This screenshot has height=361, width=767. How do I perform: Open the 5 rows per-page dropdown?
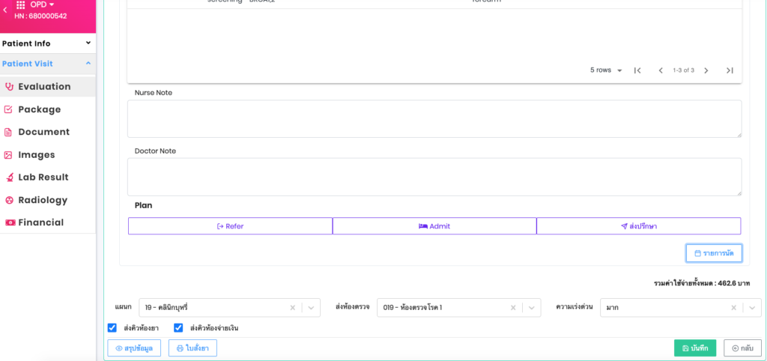pyautogui.click(x=606, y=70)
